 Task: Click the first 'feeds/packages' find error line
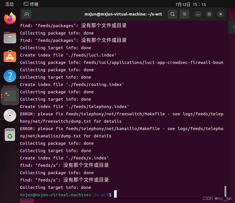tap(73, 26)
